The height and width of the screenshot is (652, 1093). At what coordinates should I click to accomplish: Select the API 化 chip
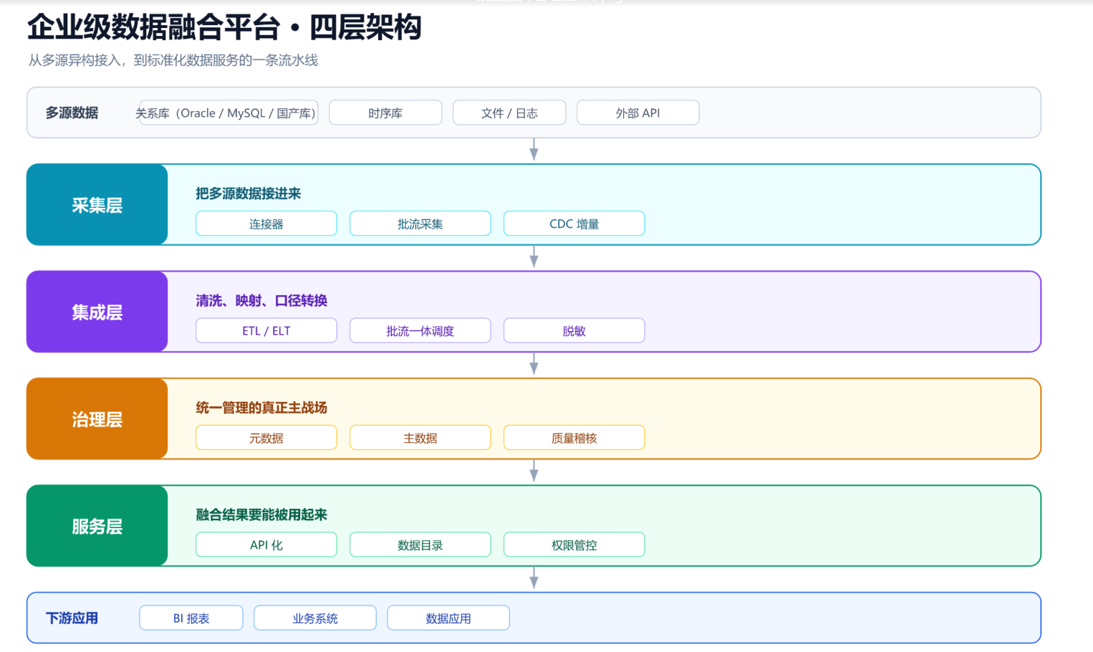(x=266, y=545)
